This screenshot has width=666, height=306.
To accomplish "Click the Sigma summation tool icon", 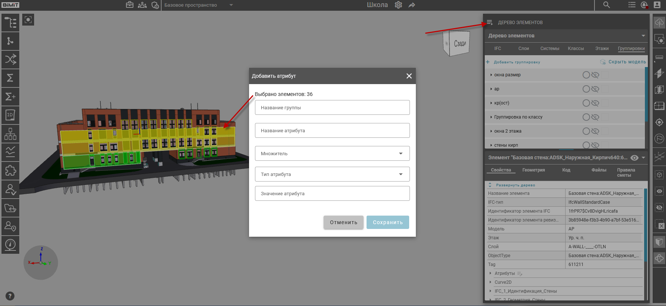I will tap(10, 78).
